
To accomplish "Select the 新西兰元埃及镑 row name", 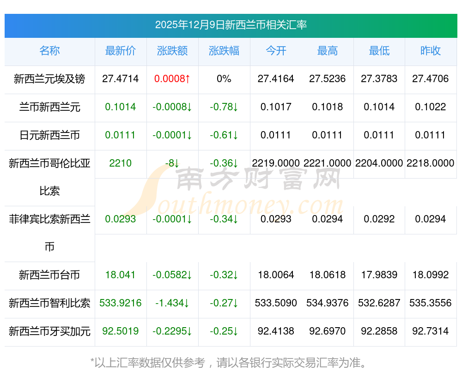I will (x=49, y=79).
